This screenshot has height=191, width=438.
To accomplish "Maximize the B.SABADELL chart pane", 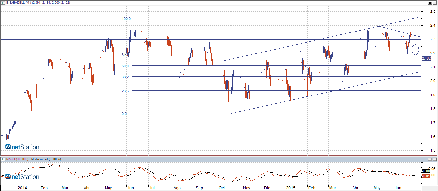I will [x=430, y=2].
